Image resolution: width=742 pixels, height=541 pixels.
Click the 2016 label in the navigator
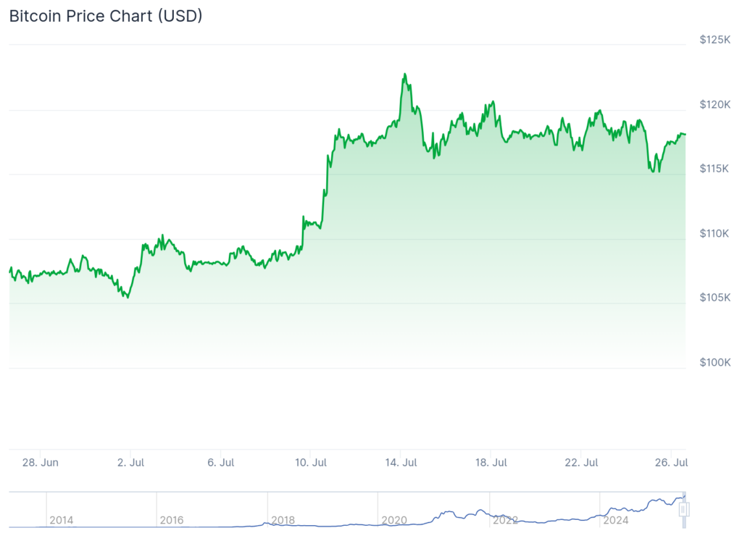(x=172, y=520)
